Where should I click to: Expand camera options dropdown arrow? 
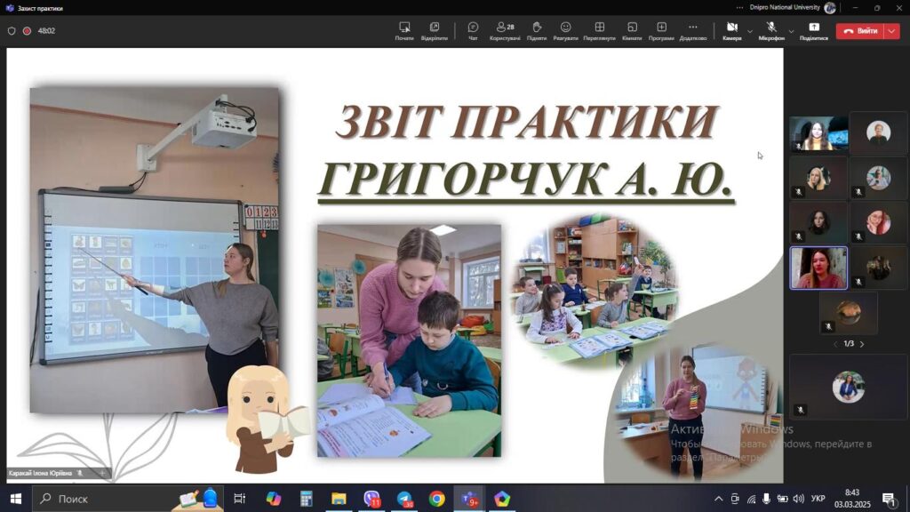click(x=749, y=31)
